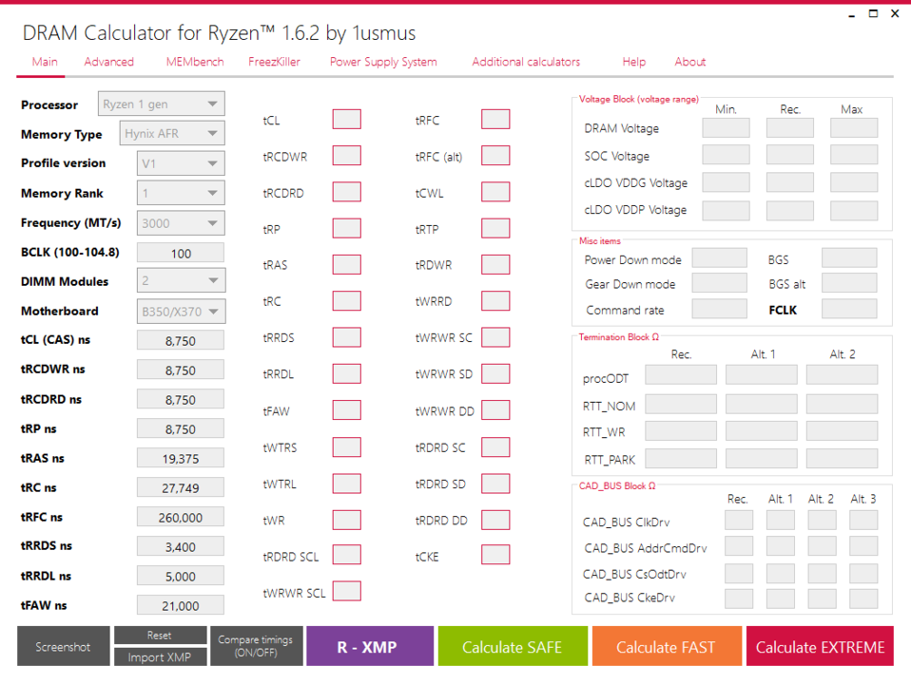Click the Calculate EXTREME button

(820, 647)
